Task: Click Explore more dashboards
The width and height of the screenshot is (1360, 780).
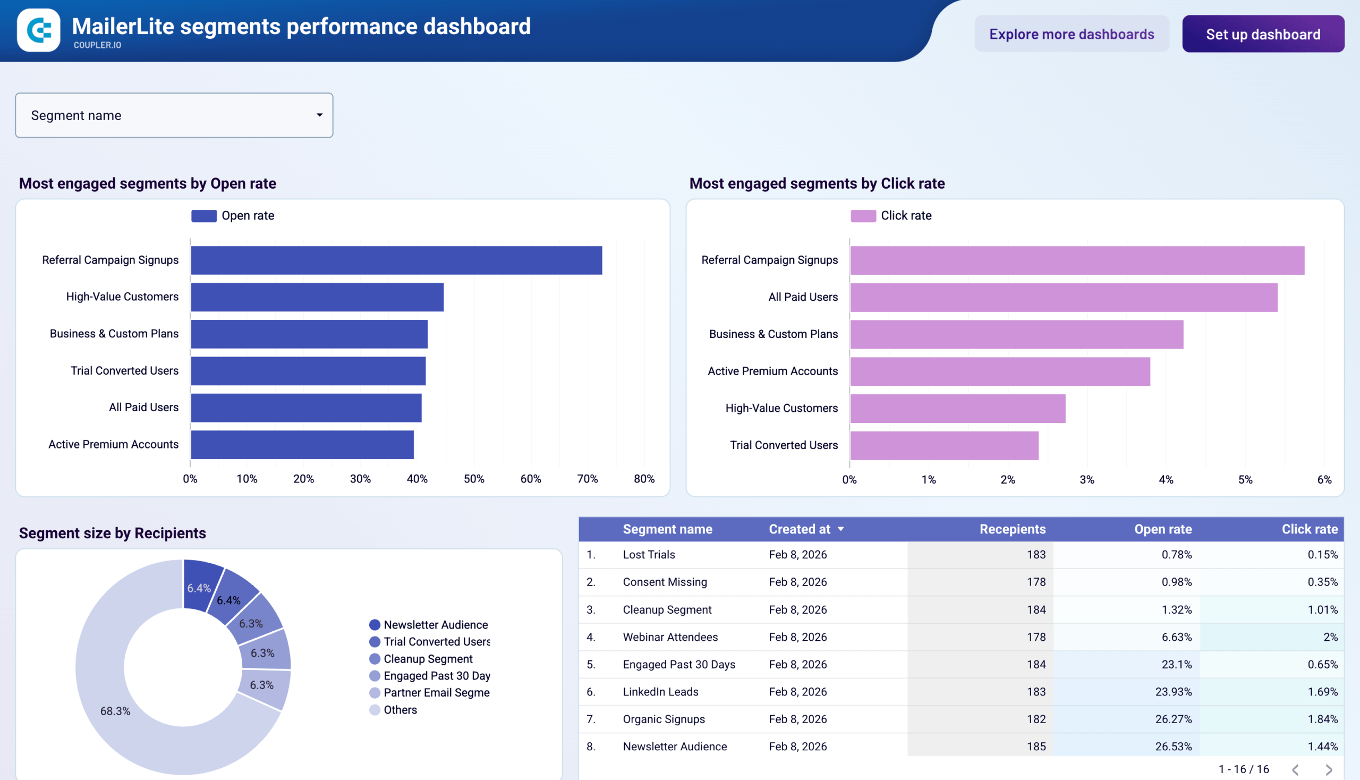Action: pos(1072,34)
